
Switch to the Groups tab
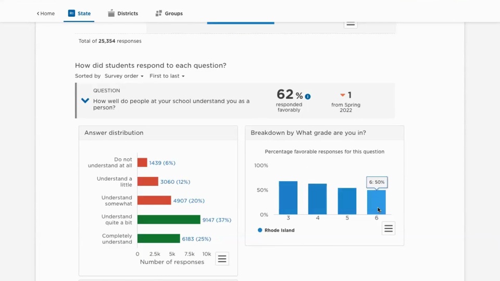coord(169,14)
